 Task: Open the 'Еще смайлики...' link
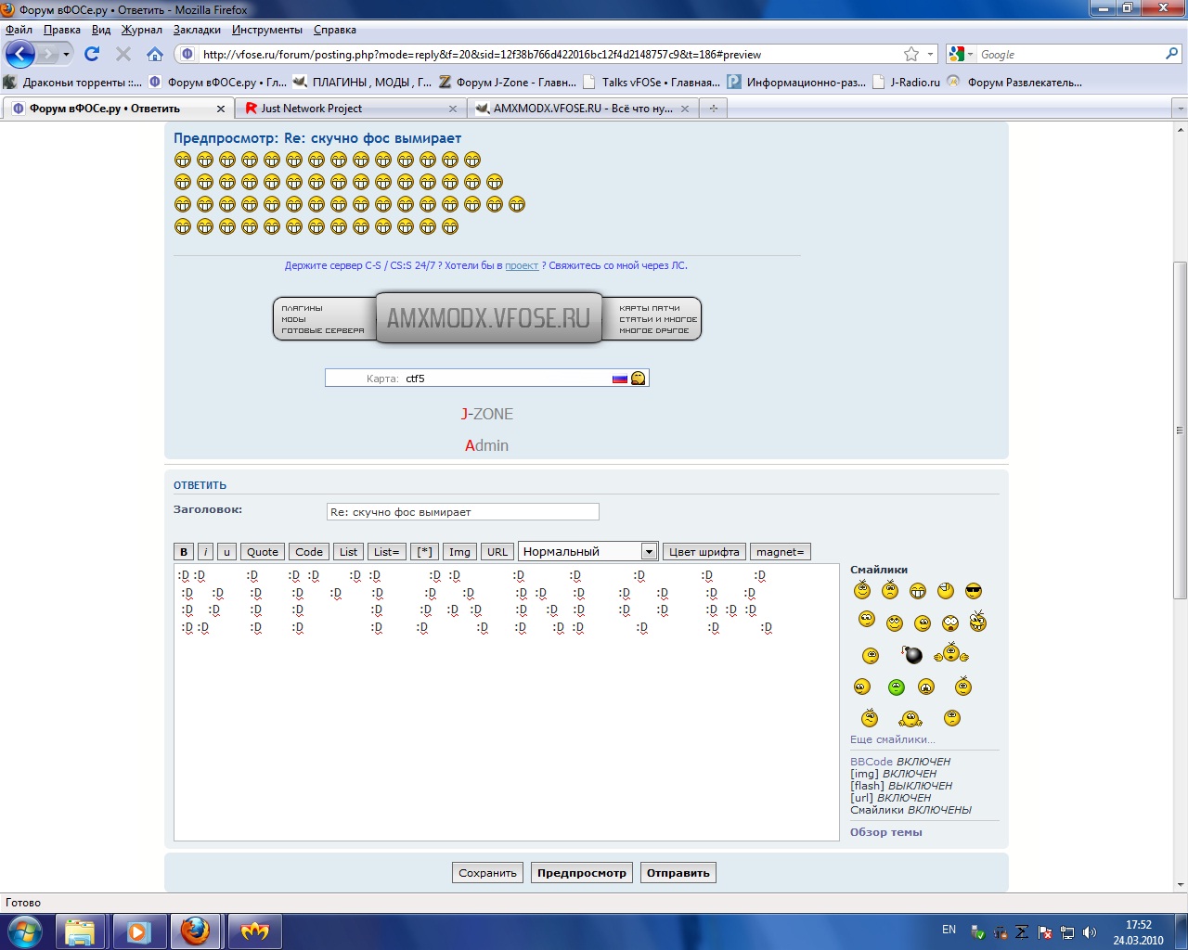click(892, 739)
